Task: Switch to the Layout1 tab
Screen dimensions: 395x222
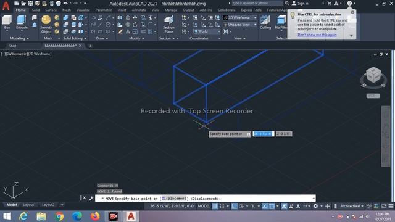Action: (29, 205)
